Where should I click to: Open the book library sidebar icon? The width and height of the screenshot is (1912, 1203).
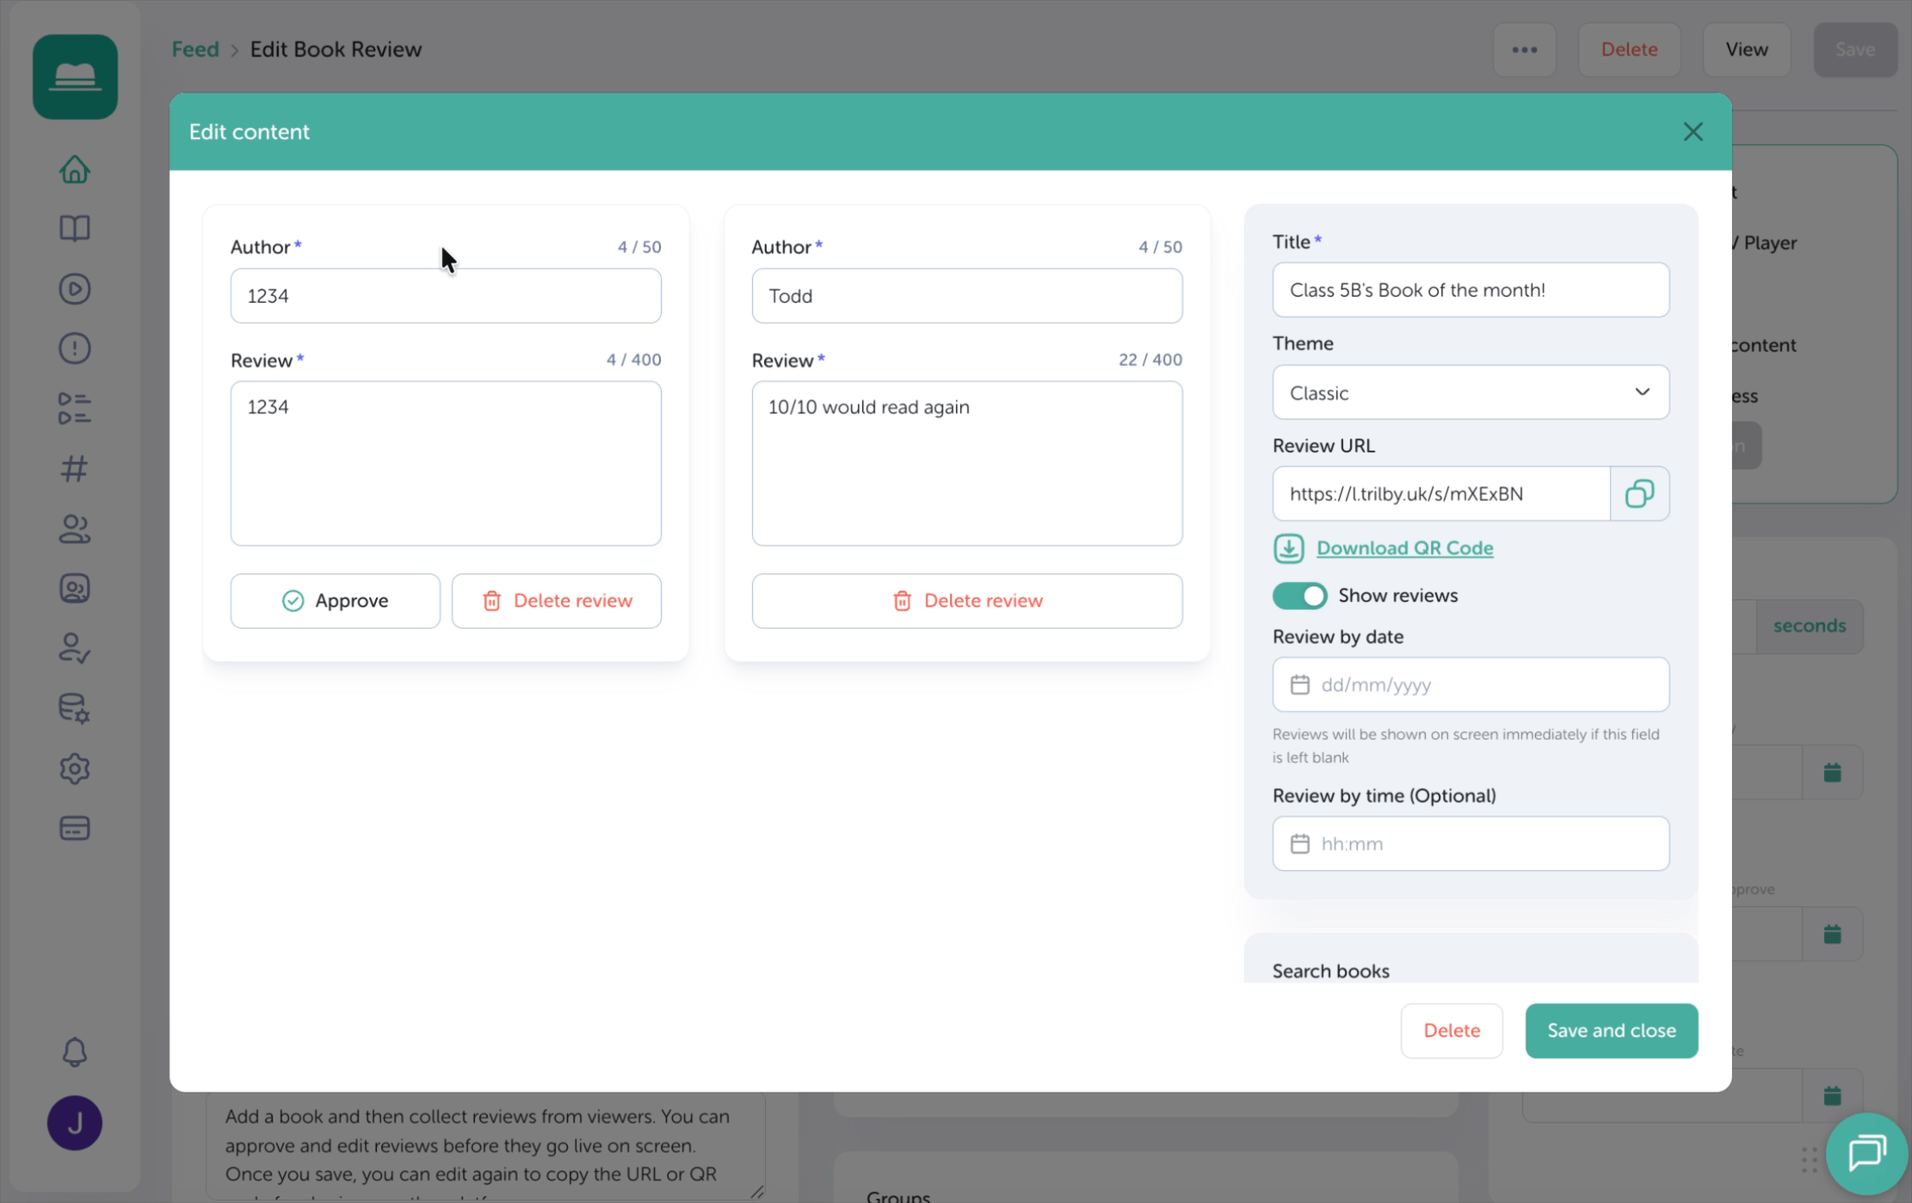point(75,229)
